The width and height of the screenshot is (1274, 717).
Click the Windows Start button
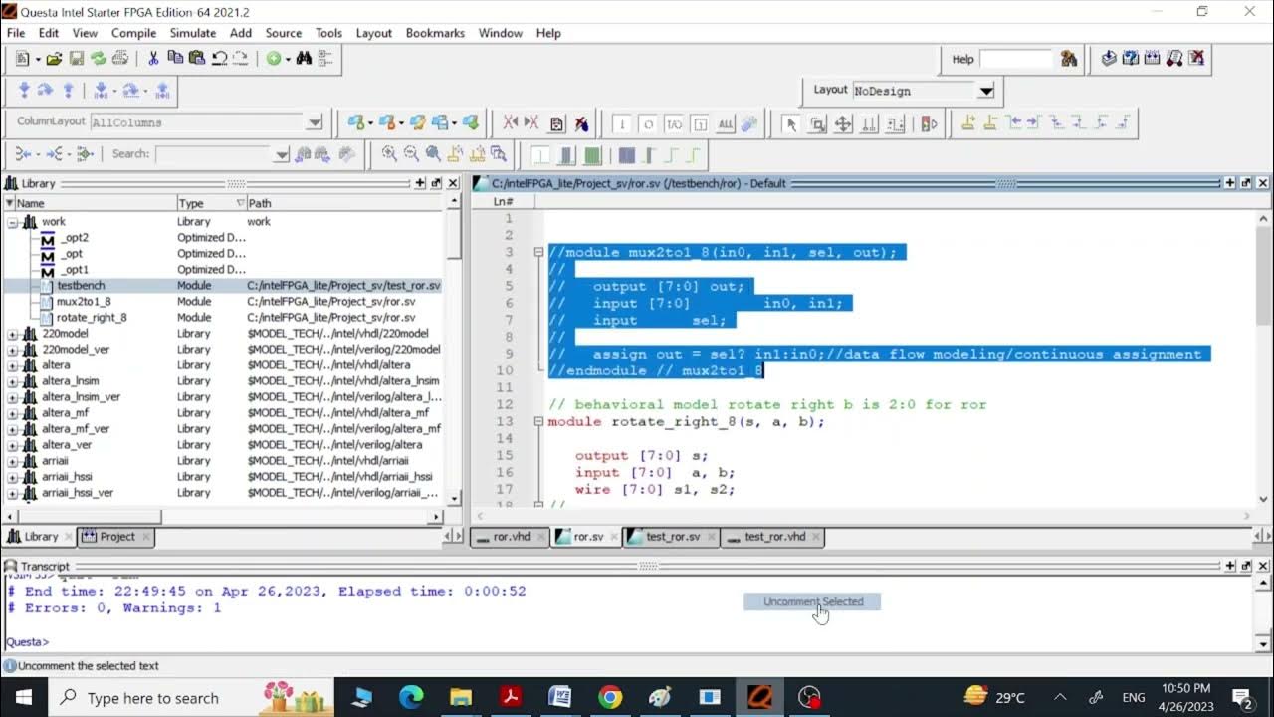click(24, 697)
